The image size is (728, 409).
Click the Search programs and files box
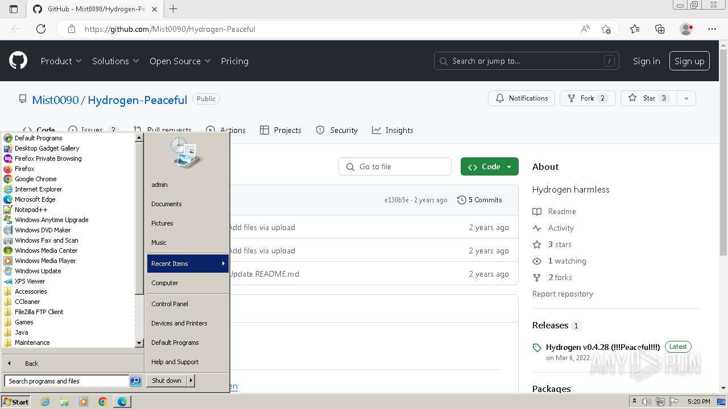click(x=67, y=381)
